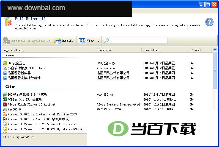Click the Install button label
The height and width of the screenshot is (147, 219).
67,41
